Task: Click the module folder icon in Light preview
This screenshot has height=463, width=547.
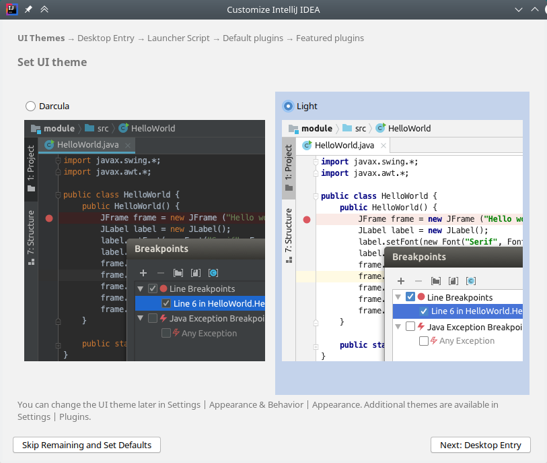Action: coord(293,128)
